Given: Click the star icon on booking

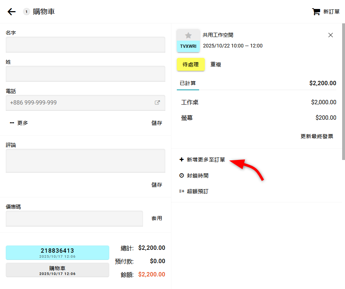Looking at the screenshot, I should (188, 35).
